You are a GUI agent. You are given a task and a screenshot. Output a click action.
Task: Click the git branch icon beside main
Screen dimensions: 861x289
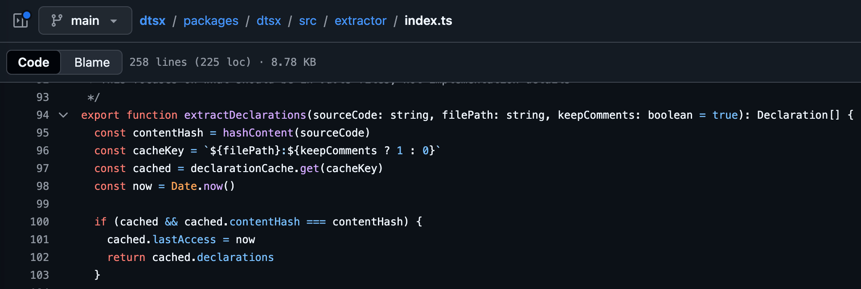point(57,20)
